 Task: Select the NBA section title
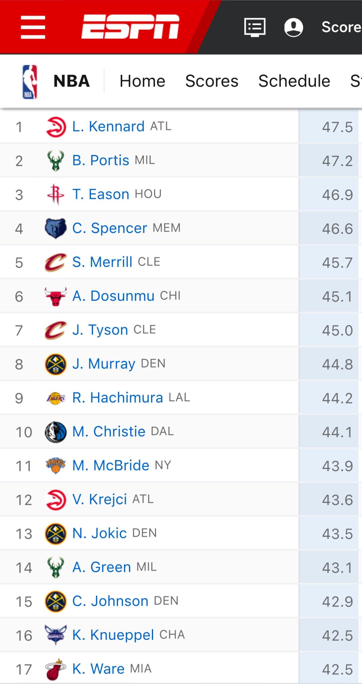pyautogui.click(x=71, y=81)
